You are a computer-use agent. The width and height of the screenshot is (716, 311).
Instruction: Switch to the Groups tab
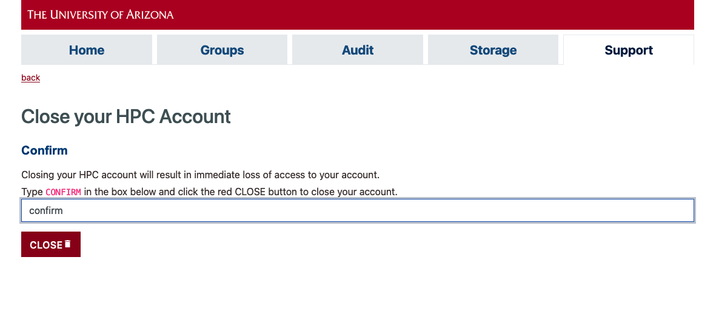tap(222, 50)
